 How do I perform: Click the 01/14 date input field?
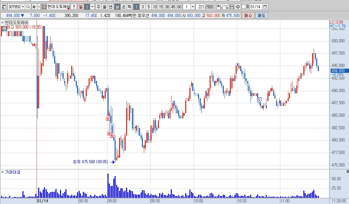(256, 7)
